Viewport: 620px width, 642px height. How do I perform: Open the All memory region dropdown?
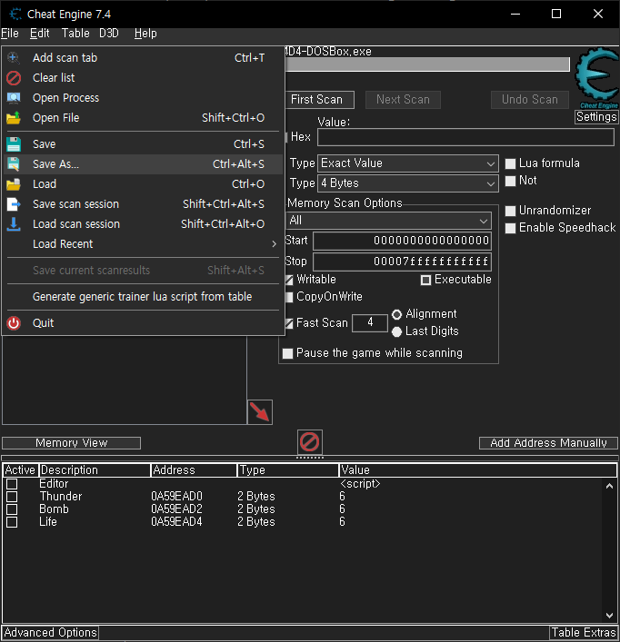tap(388, 221)
